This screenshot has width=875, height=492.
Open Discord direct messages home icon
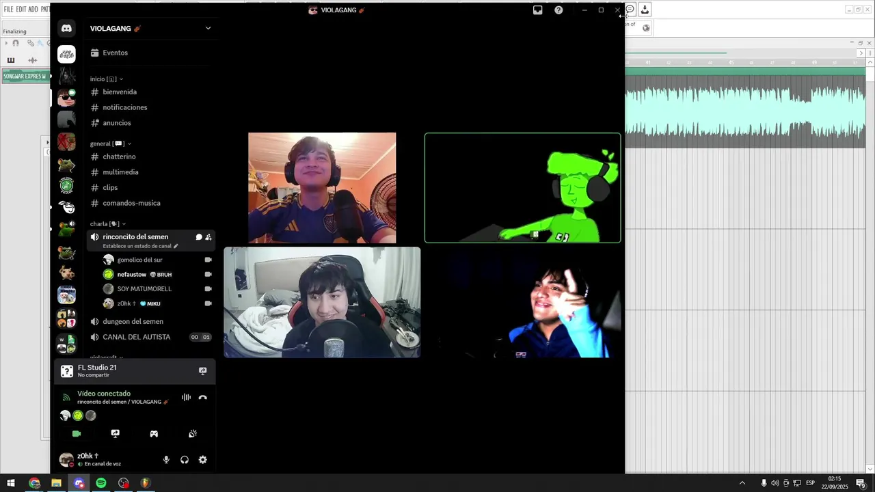66,29
